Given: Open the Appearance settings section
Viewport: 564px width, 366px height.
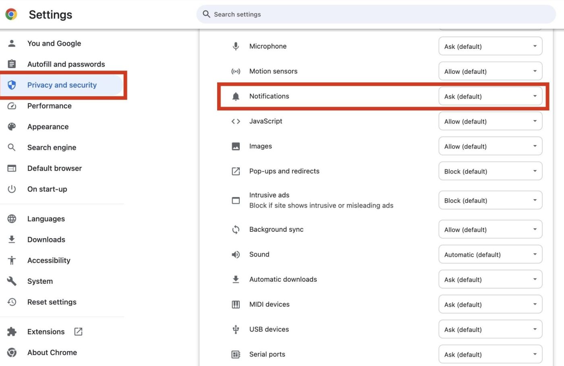Looking at the screenshot, I should [48, 127].
